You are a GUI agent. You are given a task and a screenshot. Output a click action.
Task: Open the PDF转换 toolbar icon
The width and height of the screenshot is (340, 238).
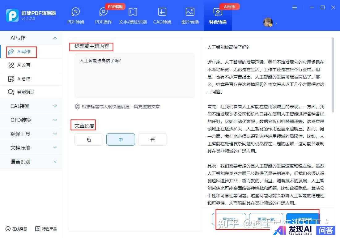click(x=76, y=16)
